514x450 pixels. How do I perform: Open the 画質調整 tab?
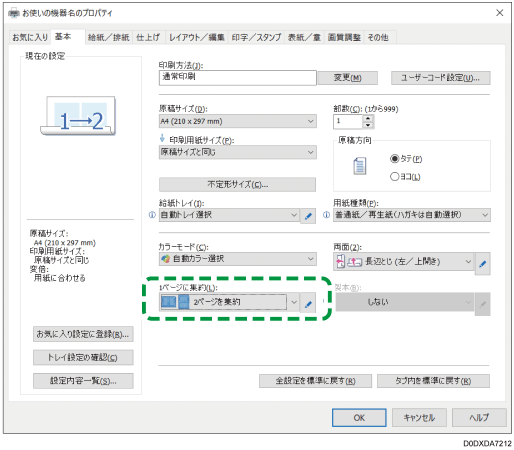point(344,37)
